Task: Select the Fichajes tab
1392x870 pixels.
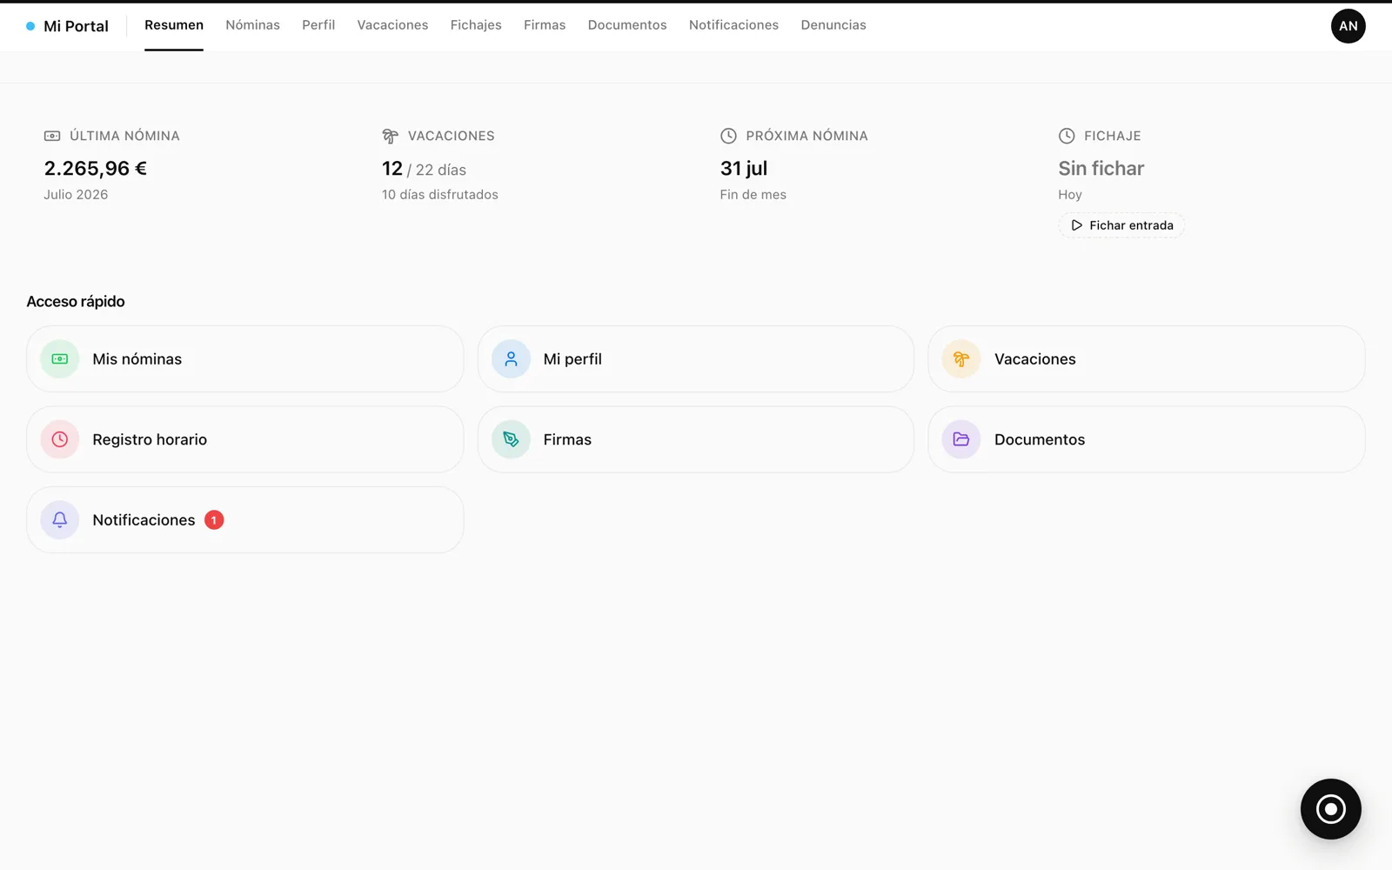Action: 476,25
